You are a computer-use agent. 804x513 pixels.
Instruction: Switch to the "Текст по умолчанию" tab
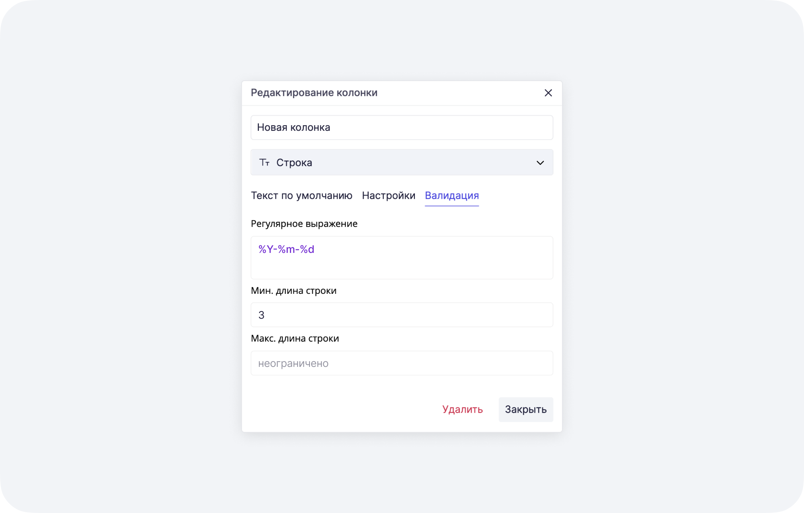pyautogui.click(x=302, y=195)
